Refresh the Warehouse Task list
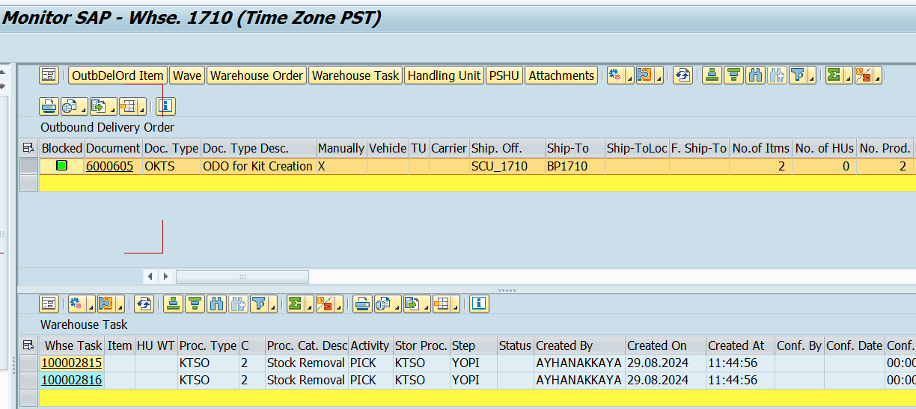Screen dimensions: 916x409 tap(144, 304)
